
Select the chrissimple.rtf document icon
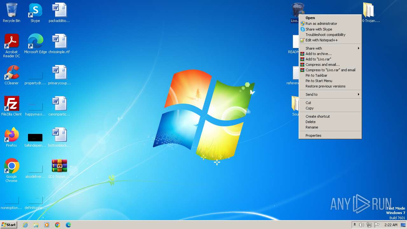click(59, 44)
